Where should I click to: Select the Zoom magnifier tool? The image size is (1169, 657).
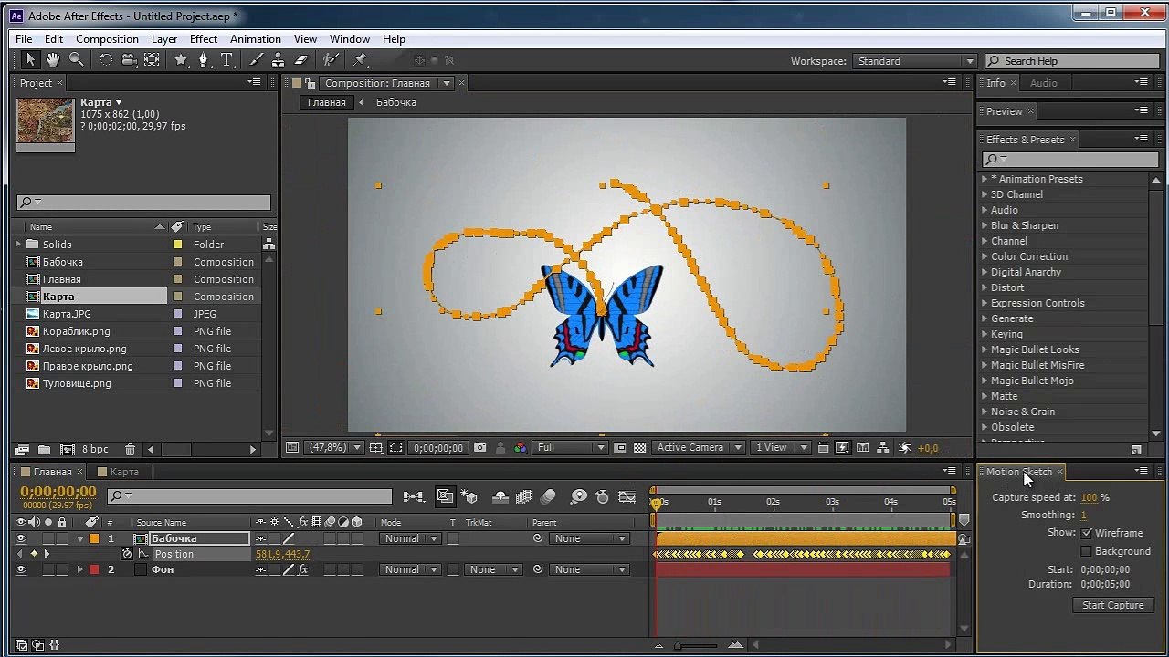point(77,60)
